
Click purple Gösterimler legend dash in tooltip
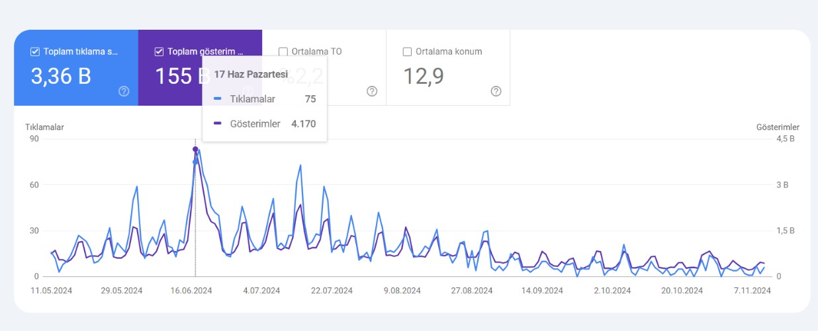pos(218,124)
